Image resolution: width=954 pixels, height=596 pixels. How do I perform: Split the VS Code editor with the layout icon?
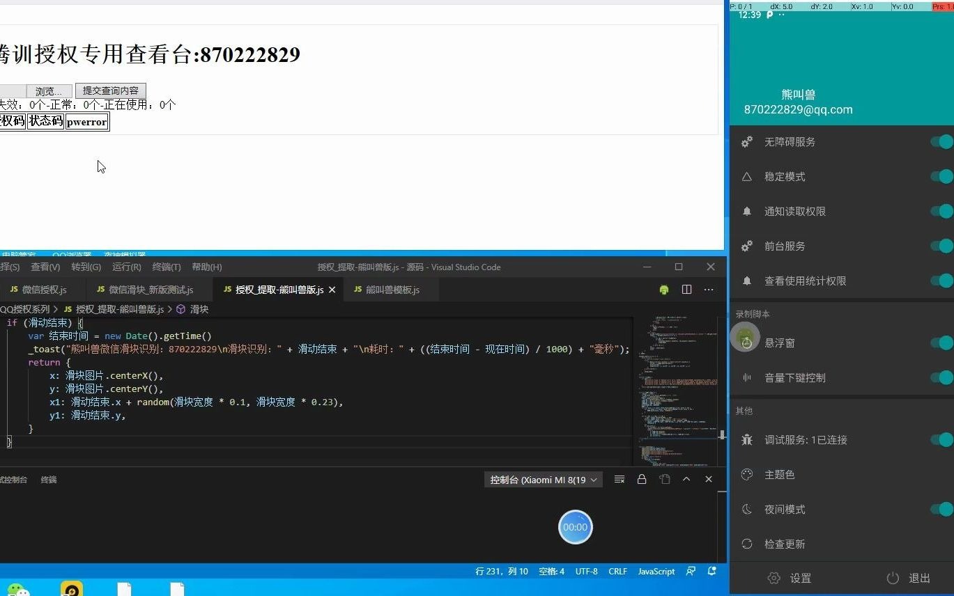pyautogui.click(x=686, y=290)
